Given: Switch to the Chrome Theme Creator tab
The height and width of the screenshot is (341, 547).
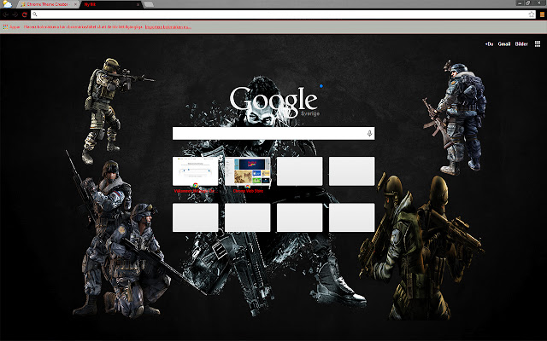Looking at the screenshot, I should point(47,4).
